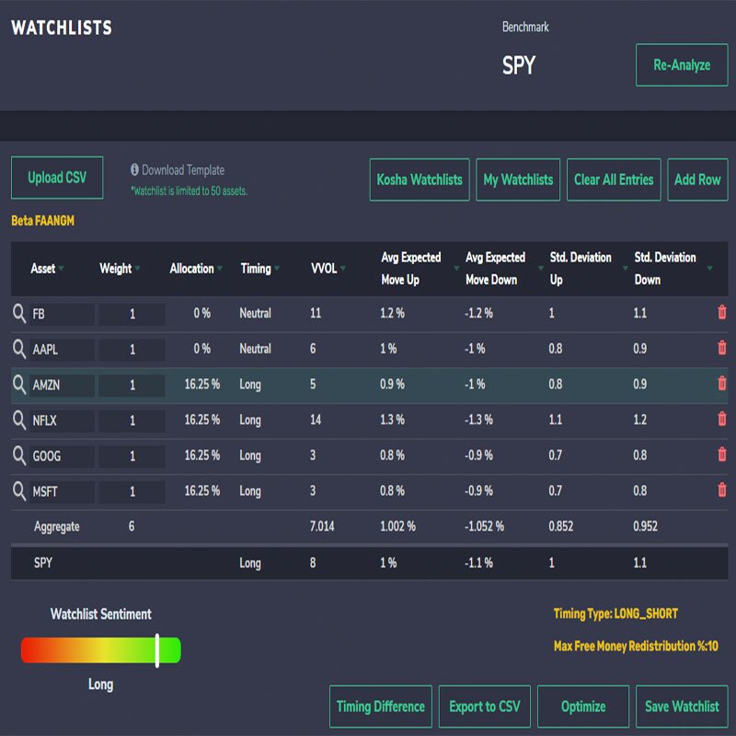Click the magnifier icon next to FB
The width and height of the screenshot is (736, 736).
(x=18, y=313)
